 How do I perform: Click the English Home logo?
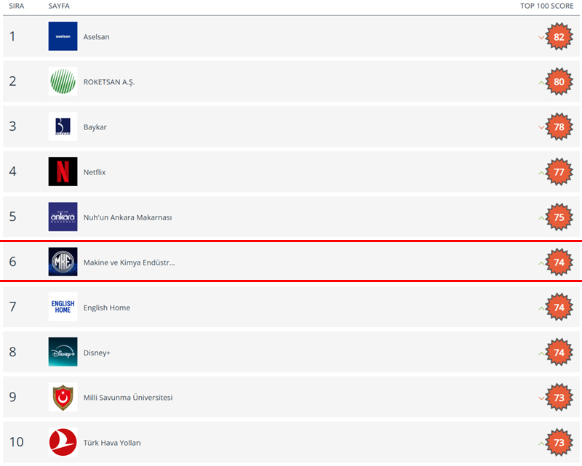click(x=63, y=307)
